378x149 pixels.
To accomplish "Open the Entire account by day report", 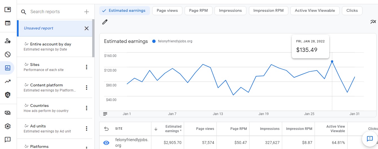I will pyautogui.click(x=55, y=47).
